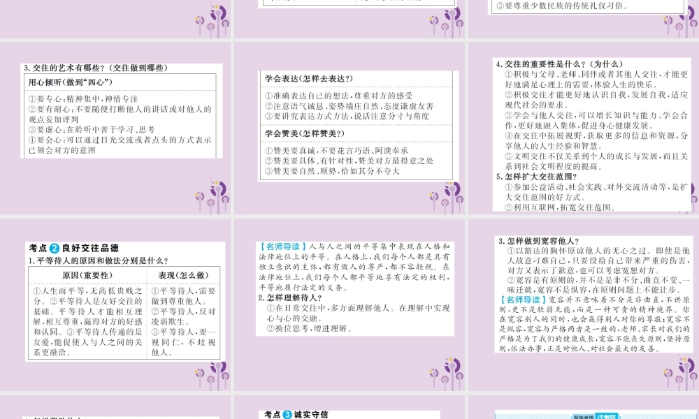Open the 4.交往的重要性是什么 slide
Viewport: 699px width, 419px height.
584,128
